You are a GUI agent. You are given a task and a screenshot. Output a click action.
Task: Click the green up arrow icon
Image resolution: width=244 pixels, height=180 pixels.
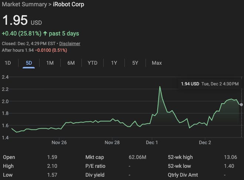click(45, 33)
